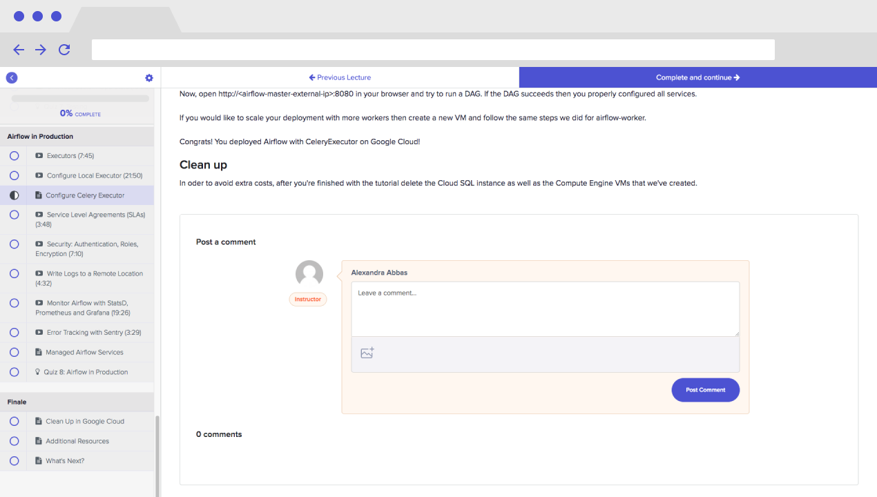Click the Alexandra Abbas name label
877x497 pixels.
(x=379, y=273)
